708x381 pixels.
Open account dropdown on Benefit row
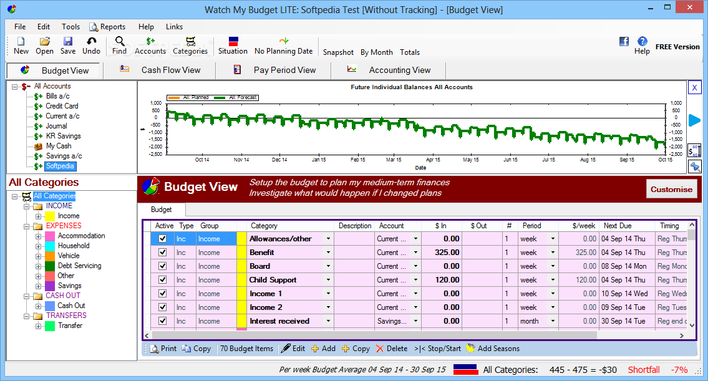coord(415,253)
